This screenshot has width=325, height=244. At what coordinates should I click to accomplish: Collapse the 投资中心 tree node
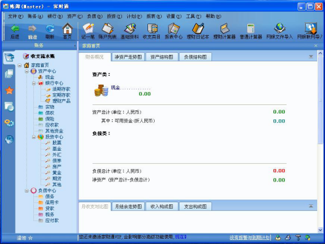(x=34, y=137)
